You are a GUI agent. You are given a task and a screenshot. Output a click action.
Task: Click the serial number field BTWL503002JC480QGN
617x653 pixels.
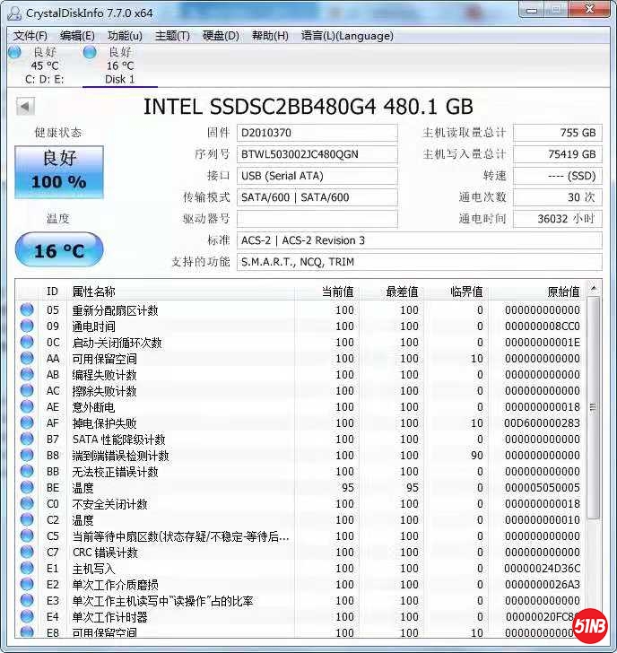click(x=317, y=154)
